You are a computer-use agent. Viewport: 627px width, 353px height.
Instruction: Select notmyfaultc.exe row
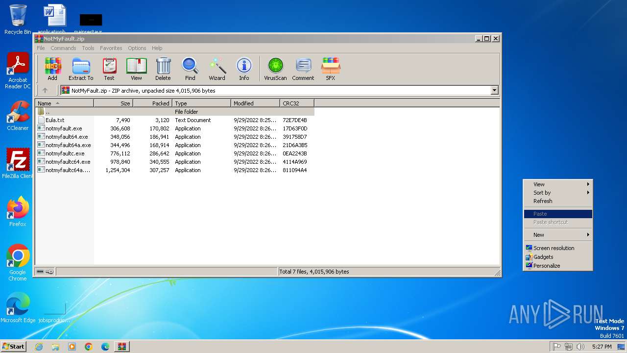[x=174, y=153]
